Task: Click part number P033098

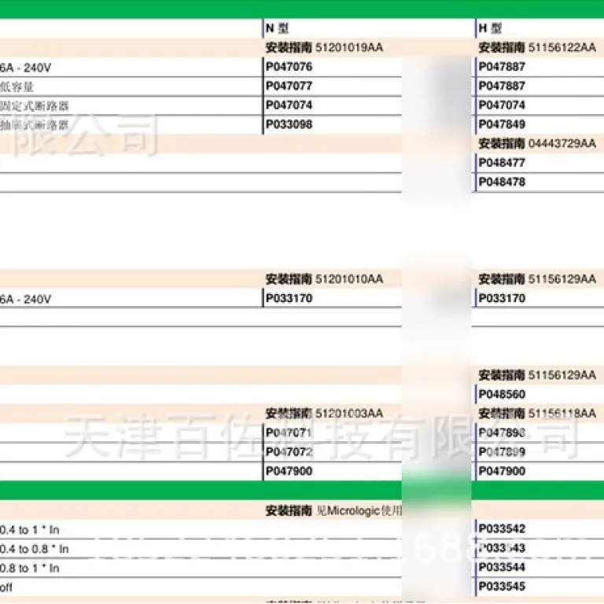Action: 289,124
